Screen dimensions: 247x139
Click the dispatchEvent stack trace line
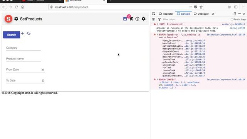click(184, 51)
